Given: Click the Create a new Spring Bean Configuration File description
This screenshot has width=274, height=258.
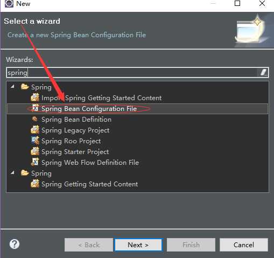Looking at the screenshot, I should pyautogui.click(x=76, y=35).
